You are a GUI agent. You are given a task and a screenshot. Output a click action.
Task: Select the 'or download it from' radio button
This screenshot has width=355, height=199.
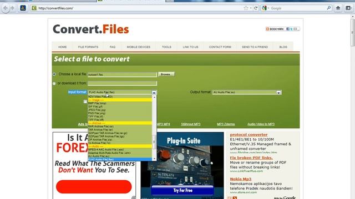click(54, 83)
